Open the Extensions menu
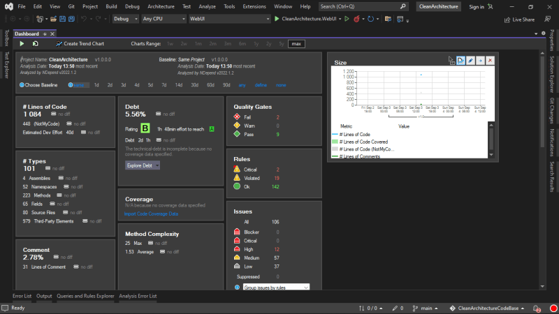 point(254,6)
